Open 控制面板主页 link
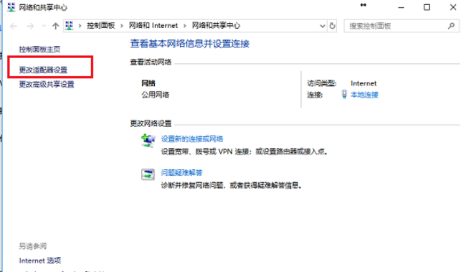Viewport: 461px width, 272px height. pyautogui.click(x=39, y=49)
